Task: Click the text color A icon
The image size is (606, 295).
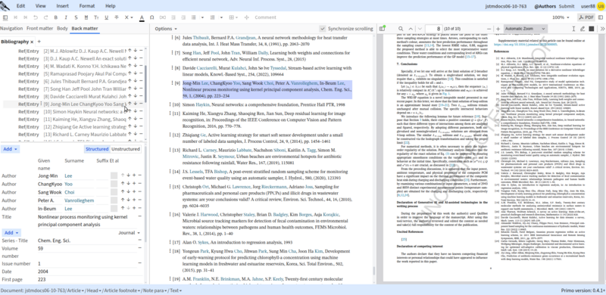Action: click(142, 17)
